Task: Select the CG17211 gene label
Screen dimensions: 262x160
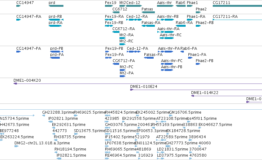Action: (221, 3)
